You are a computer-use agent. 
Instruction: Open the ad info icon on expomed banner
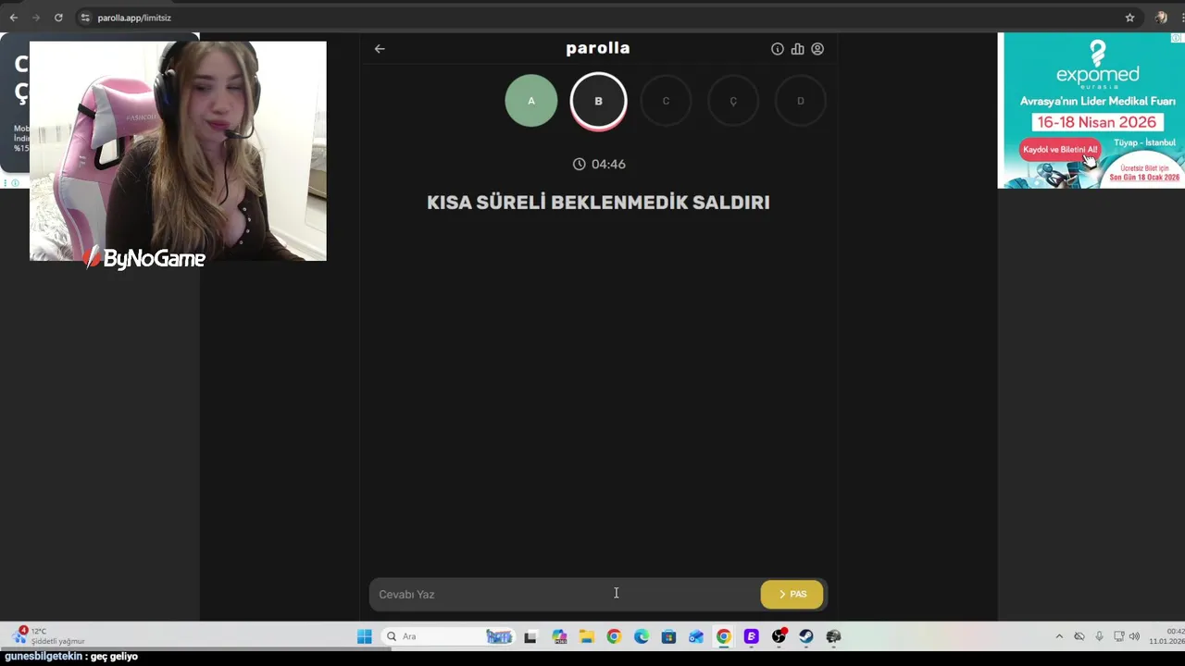[x=1177, y=38]
